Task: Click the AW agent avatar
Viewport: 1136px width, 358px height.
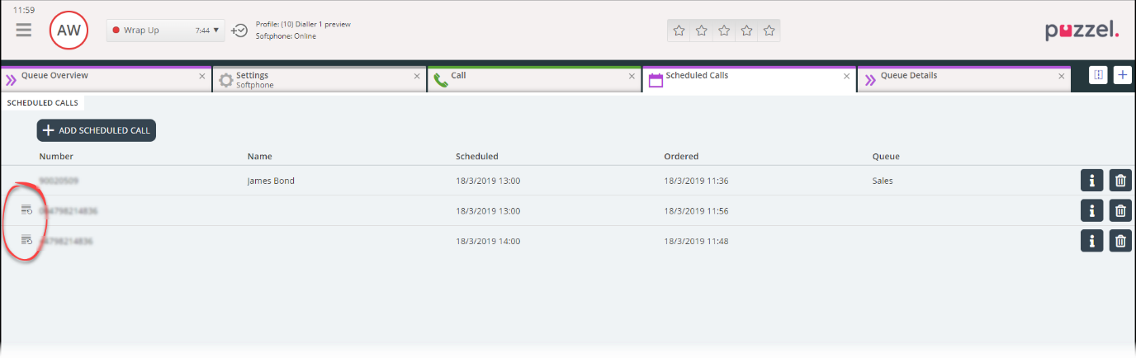Action: click(69, 31)
